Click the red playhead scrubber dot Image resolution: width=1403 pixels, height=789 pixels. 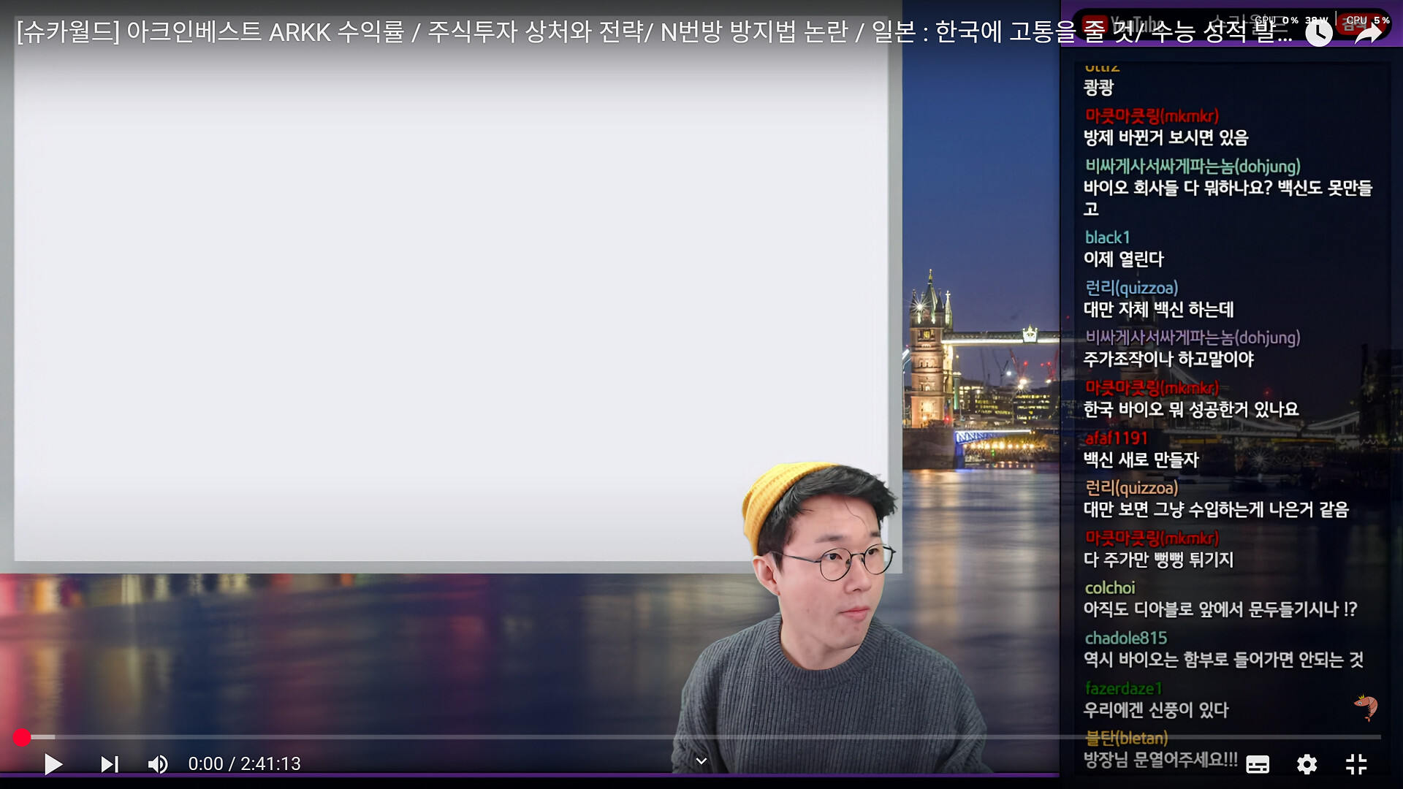(22, 737)
